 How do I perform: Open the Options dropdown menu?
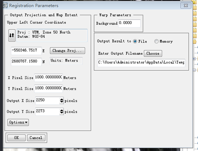(18, 123)
